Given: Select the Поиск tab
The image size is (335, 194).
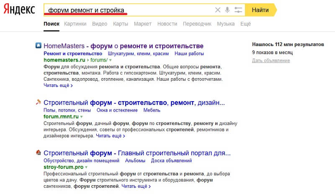Looking at the screenshot, I should coord(52,24).
